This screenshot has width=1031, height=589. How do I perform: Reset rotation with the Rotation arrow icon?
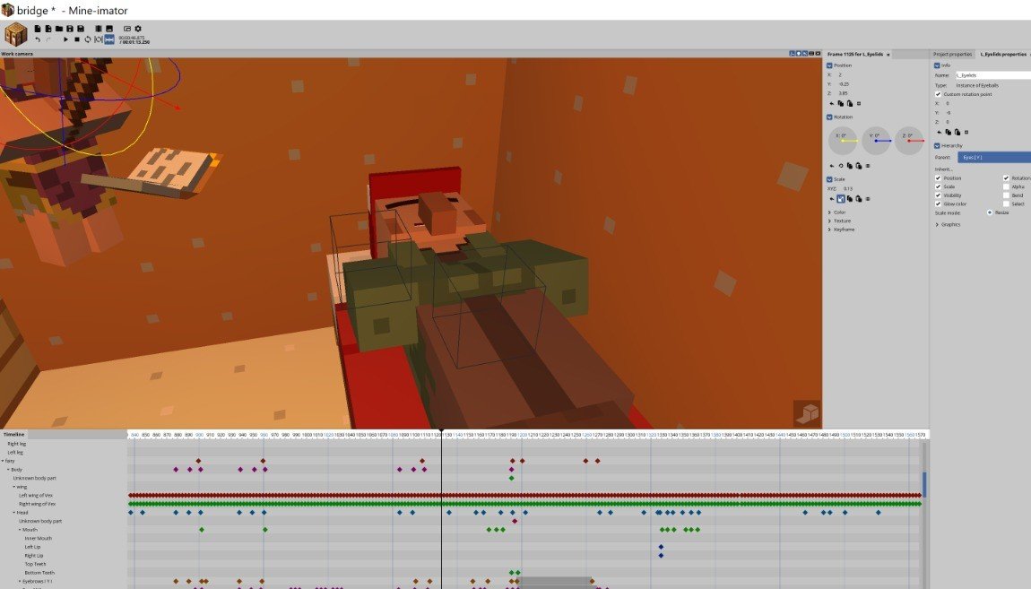tap(832, 166)
